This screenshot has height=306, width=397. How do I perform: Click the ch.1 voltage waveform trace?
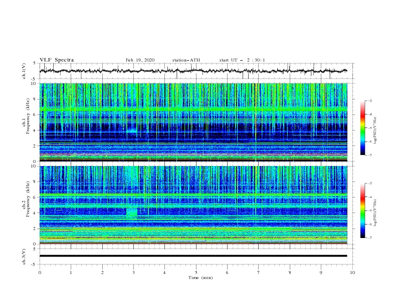pyautogui.click(x=193, y=71)
